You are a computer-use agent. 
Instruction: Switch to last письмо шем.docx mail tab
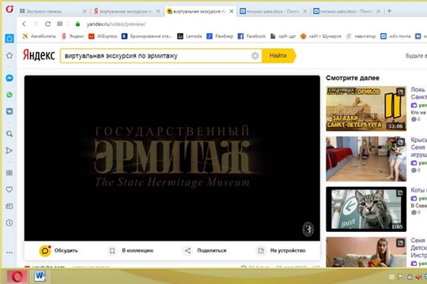pos(347,11)
